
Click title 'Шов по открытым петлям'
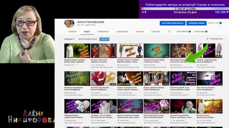point(128,116)
